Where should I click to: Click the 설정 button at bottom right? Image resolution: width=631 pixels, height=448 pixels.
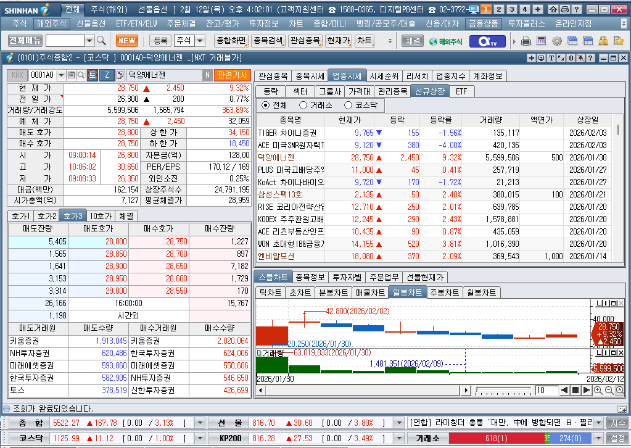pos(617,438)
